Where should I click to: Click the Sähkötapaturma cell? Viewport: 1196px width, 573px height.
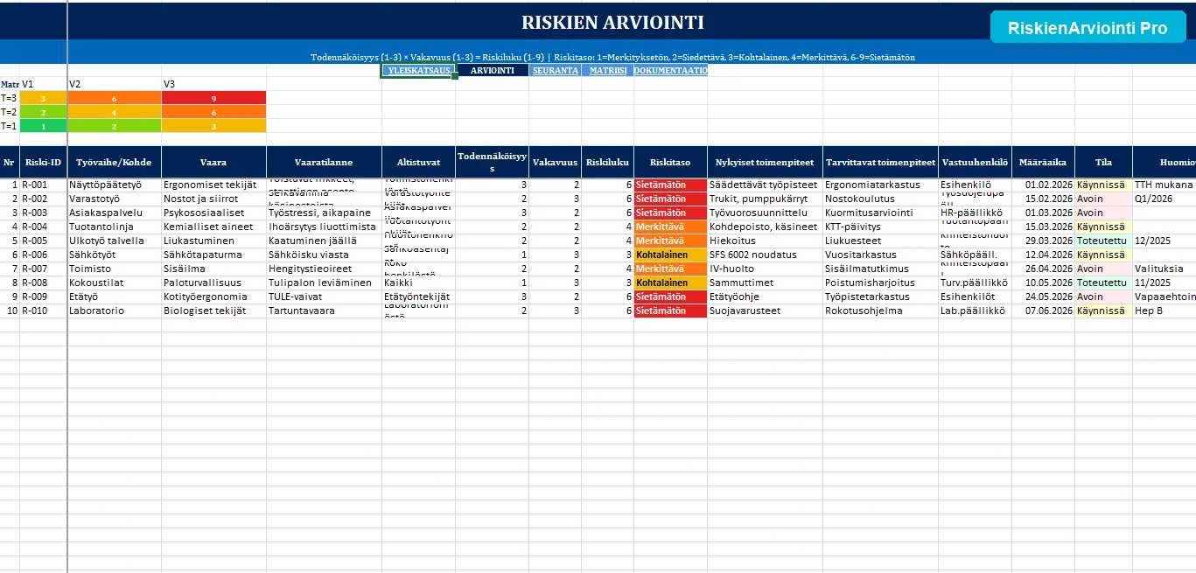[x=213, y=255]
